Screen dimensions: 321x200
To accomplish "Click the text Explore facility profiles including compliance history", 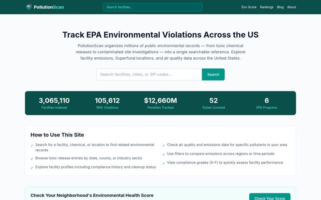I will (x=95, y=167).
